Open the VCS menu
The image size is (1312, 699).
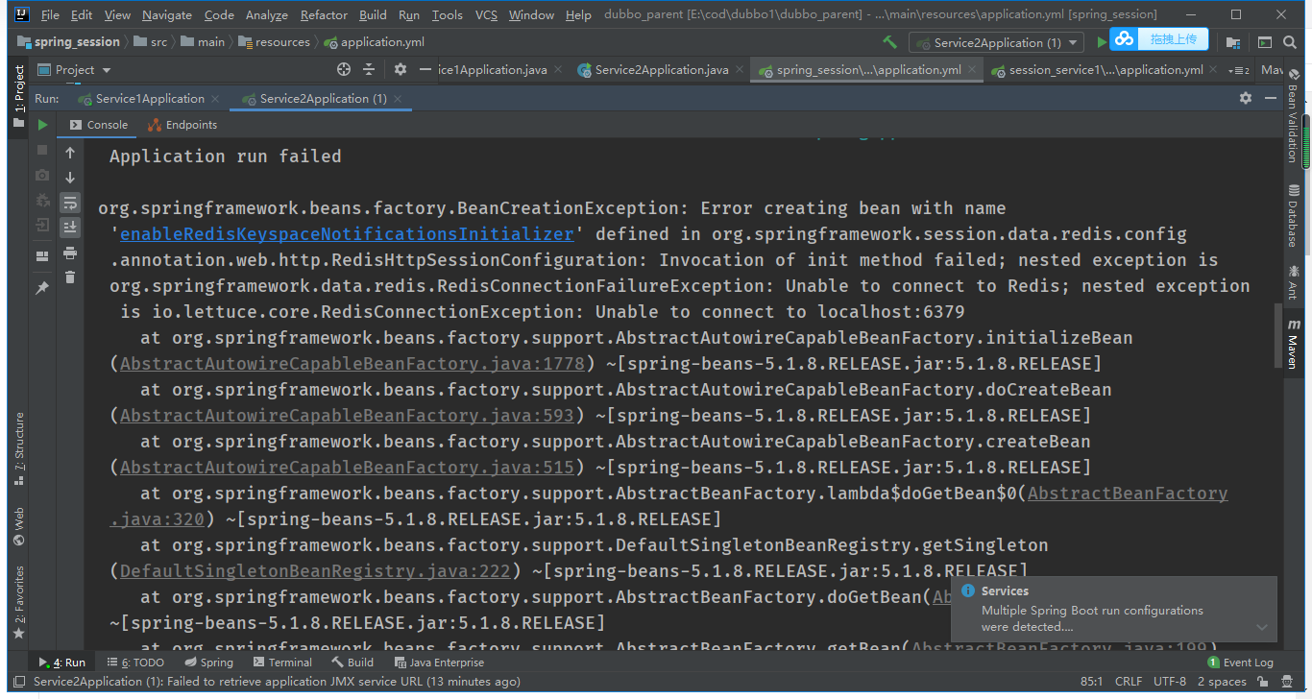486,14
